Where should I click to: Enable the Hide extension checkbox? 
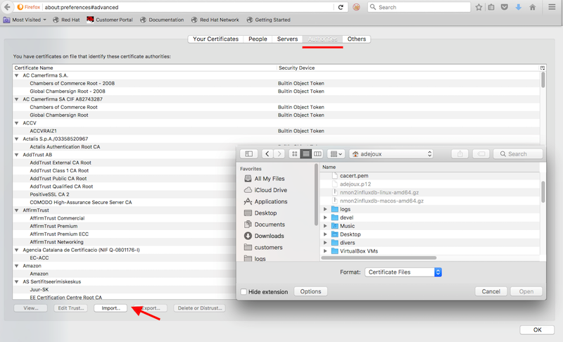click(x=243, y=291)
